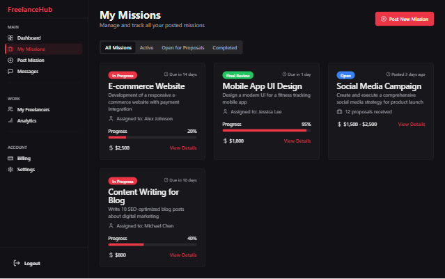This screenshot has width=445, height=279.
Task: Click the dollar icon next to $1,500 - $2,500
Action: 339,124
